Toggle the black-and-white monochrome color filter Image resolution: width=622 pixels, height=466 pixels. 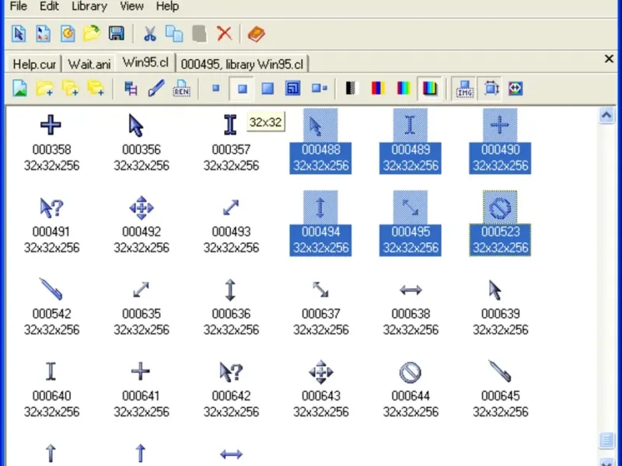click(351, 89)
